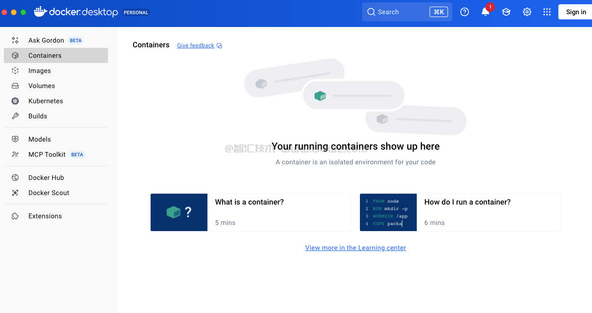Open the Models section
Screen dimensions: 592x313
pos(39,139)
